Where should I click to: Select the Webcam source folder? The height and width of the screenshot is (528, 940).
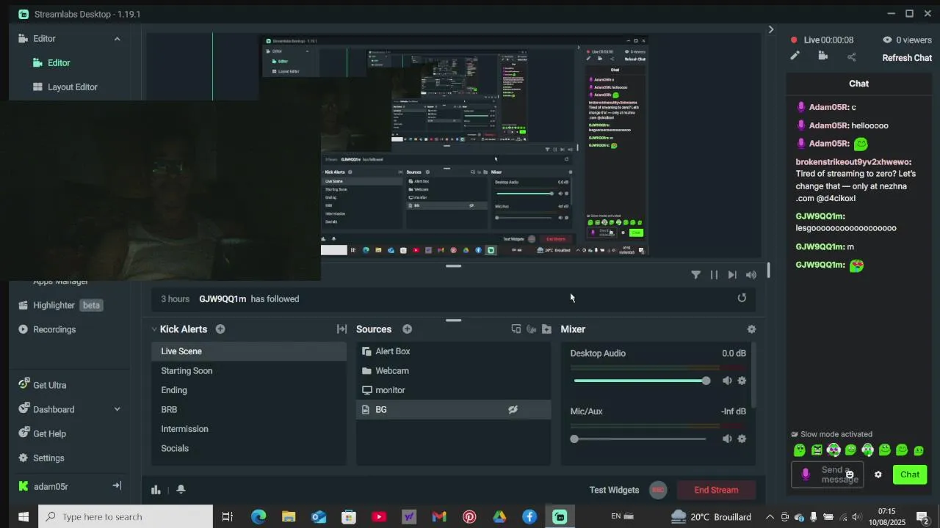[x=453, y=370]
